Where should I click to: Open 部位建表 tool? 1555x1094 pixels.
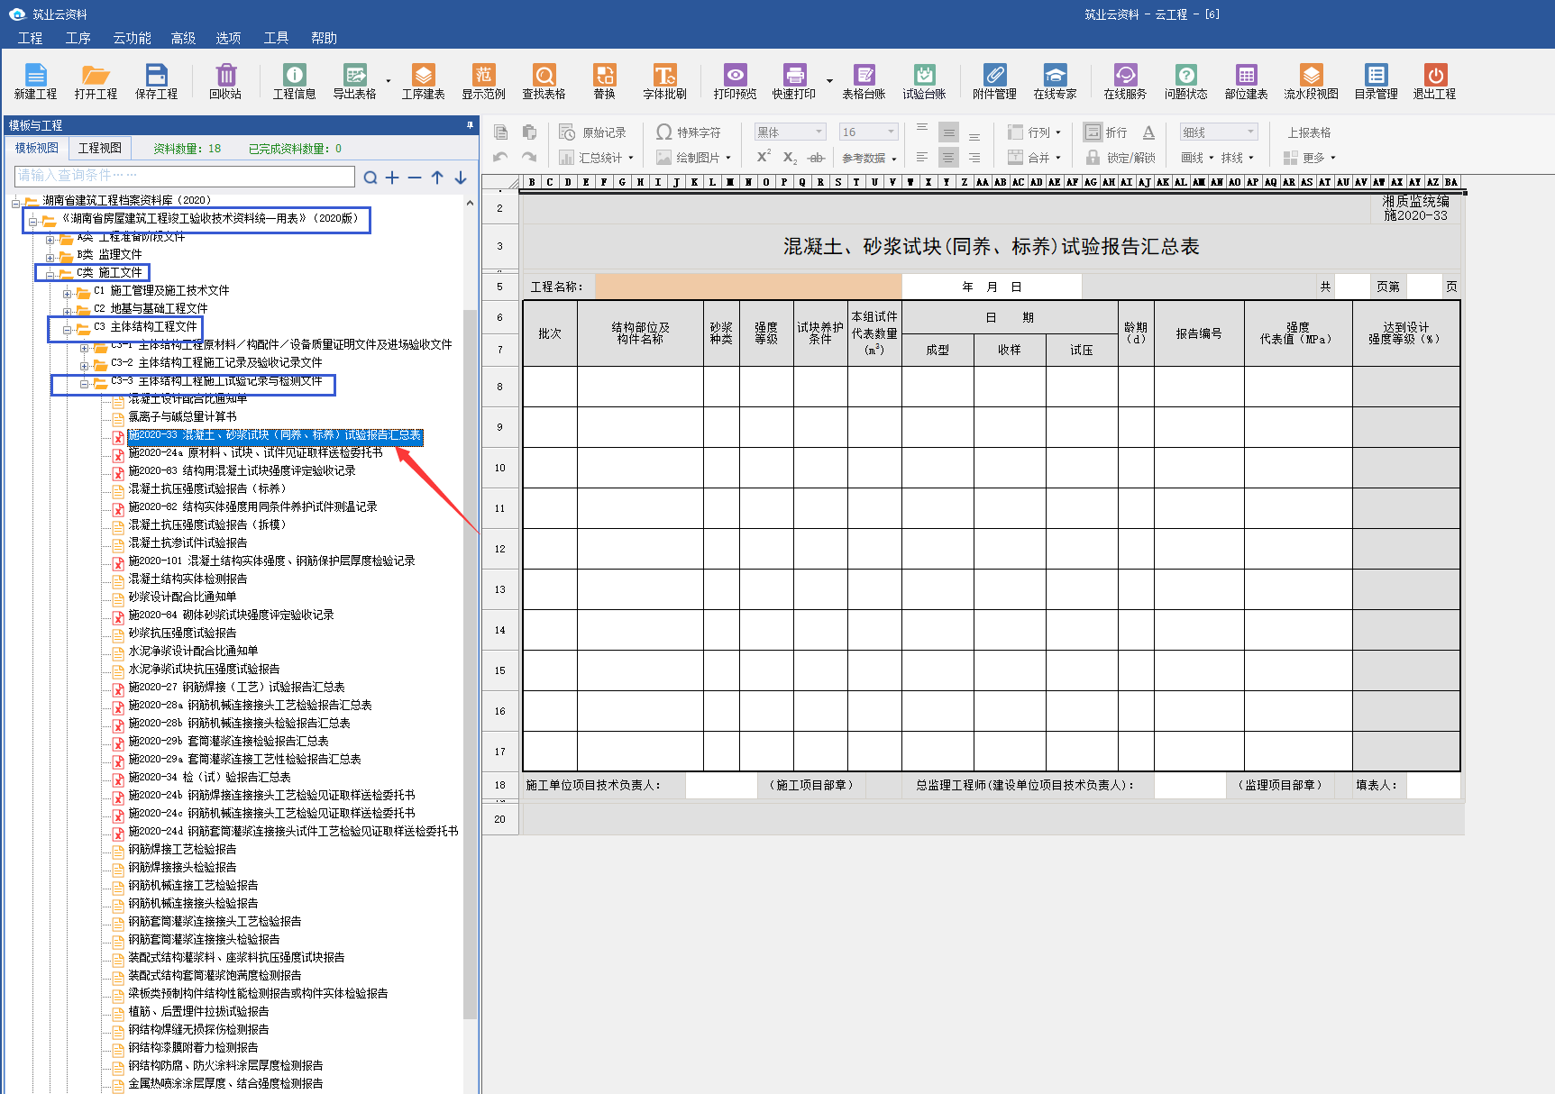[1246, 81]
